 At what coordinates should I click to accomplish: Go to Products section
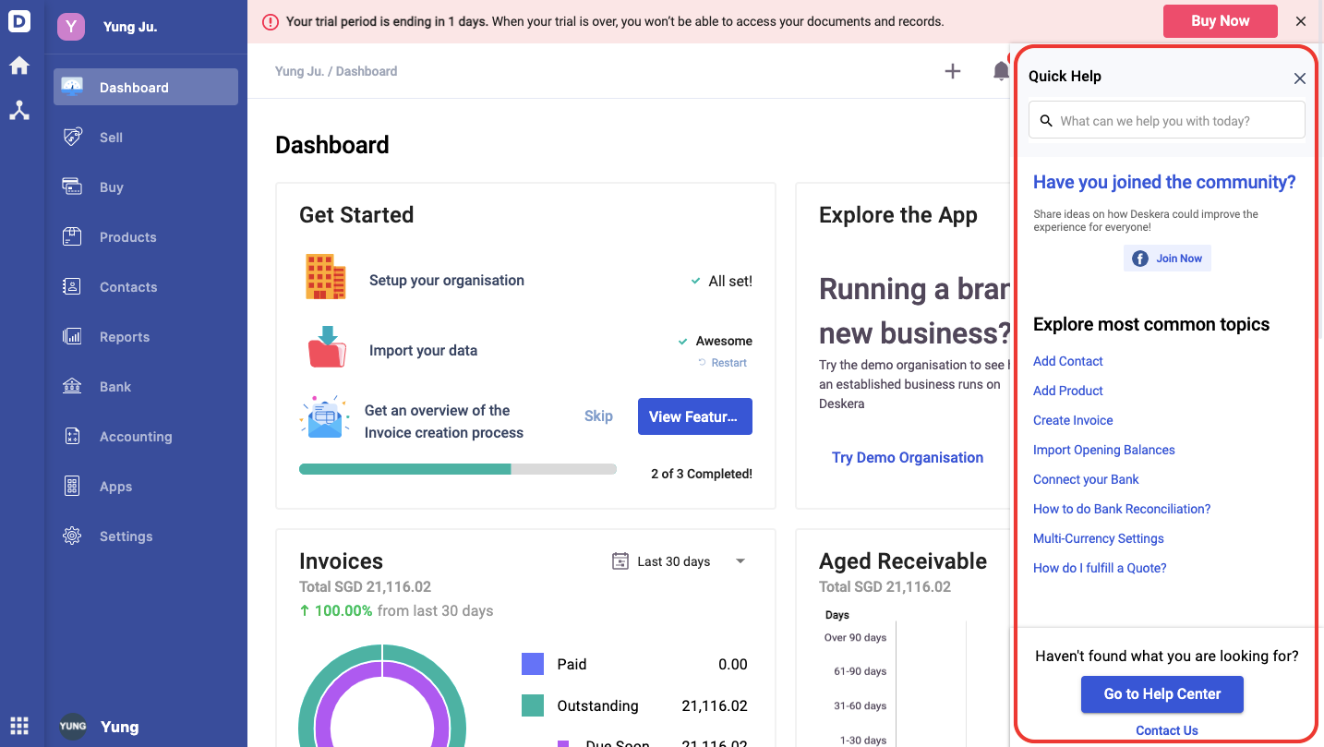click(x=146, y=236)
